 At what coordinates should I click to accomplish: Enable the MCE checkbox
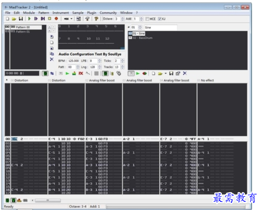147,19
